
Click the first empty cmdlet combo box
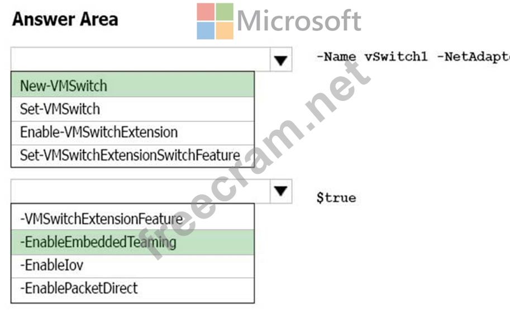point(141,60)
